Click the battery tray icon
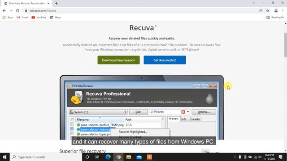This screenshot has width=287, height=161. (250, 157)
